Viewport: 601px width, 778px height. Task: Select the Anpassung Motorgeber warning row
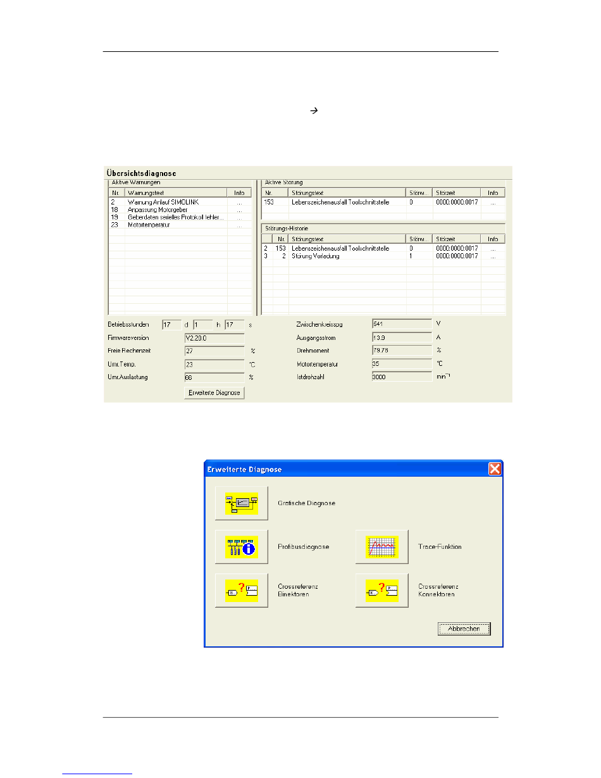(x=180, y=210)
